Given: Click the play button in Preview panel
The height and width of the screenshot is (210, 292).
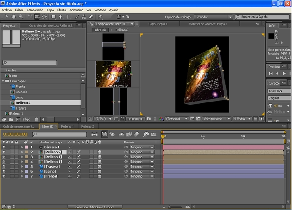Looking at the screenshot, I should (284, 73).
